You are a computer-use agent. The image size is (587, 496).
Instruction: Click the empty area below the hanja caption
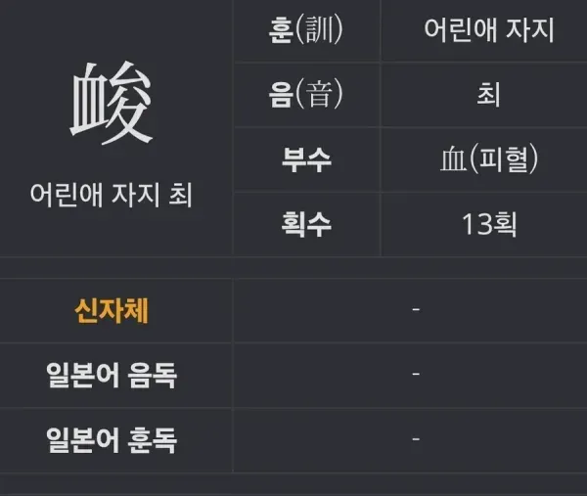click(x=113, y=235)
